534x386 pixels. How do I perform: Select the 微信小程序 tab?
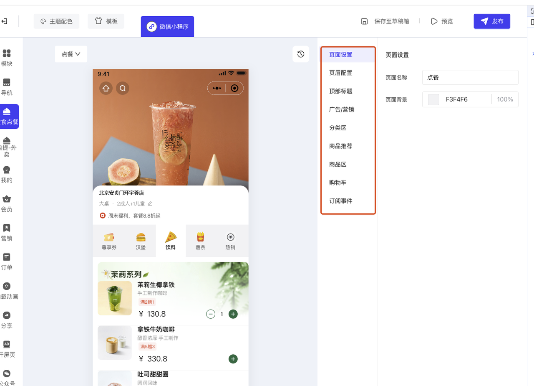click(167, 27)
